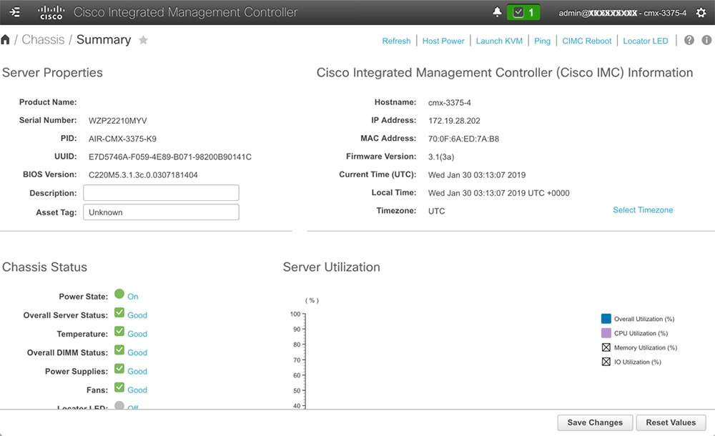Click the Select Timezone link
715x436 pixels.
[643, 210]
